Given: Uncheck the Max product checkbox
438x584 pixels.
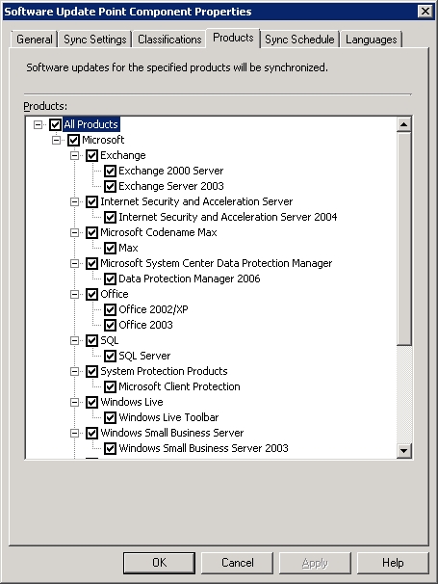Looking at the screenshot, I should point(110,248).
